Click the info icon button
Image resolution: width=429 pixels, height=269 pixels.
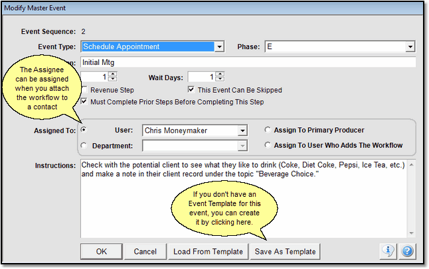click(388, 251)
